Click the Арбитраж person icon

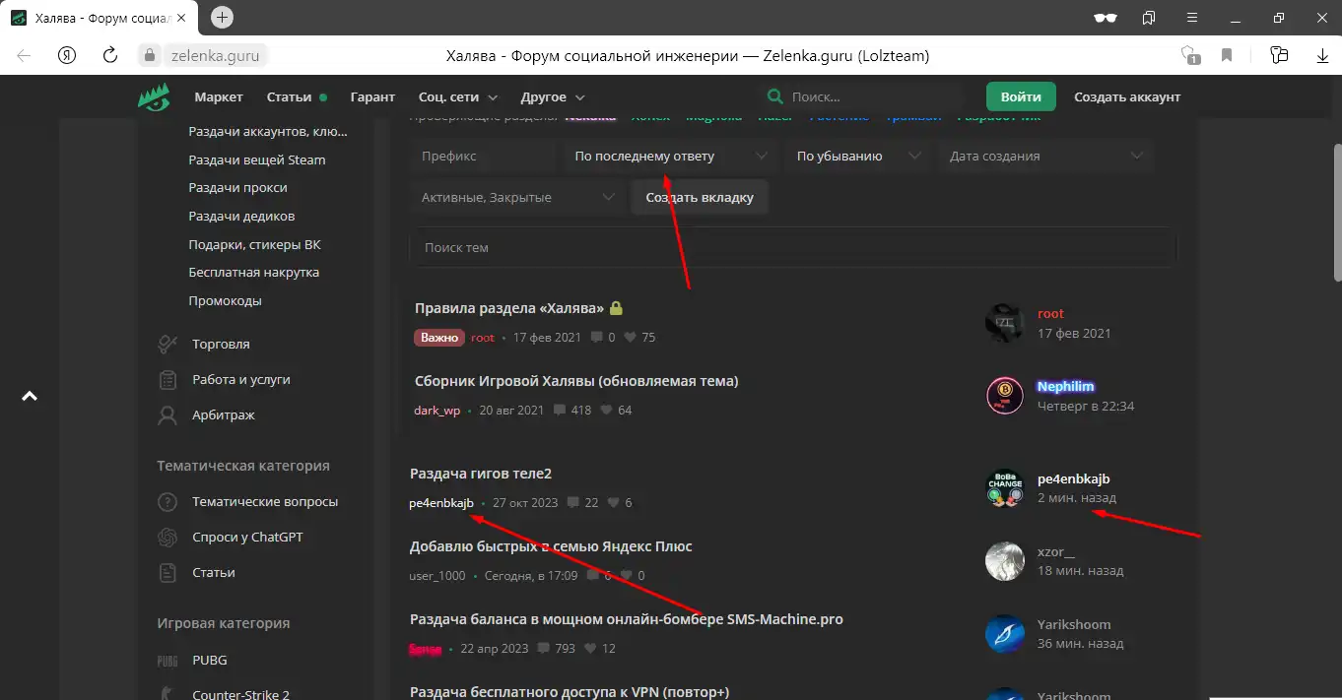point(168,414)
